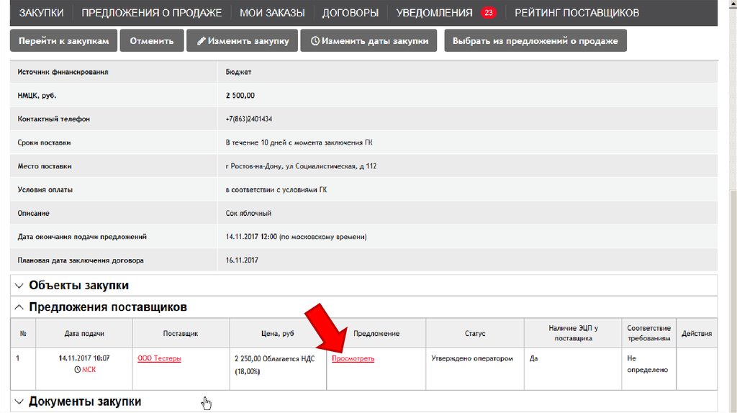Go to ПРЕДЛОЖЕНИЯ О ПРОДАЖЕ tab
The image size is (737, 413).
point(151,13)
